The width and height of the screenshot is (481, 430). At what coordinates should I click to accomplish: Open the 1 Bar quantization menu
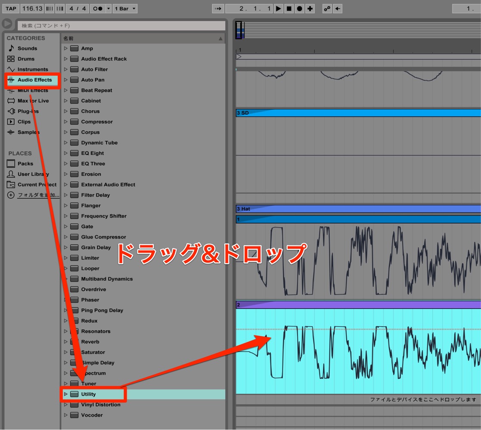[x=125, y=9]
